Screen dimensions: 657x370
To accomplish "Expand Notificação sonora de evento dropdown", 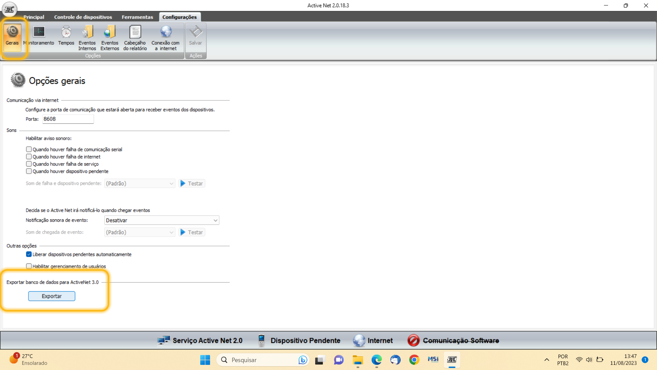I will click(x=162, y=220).
